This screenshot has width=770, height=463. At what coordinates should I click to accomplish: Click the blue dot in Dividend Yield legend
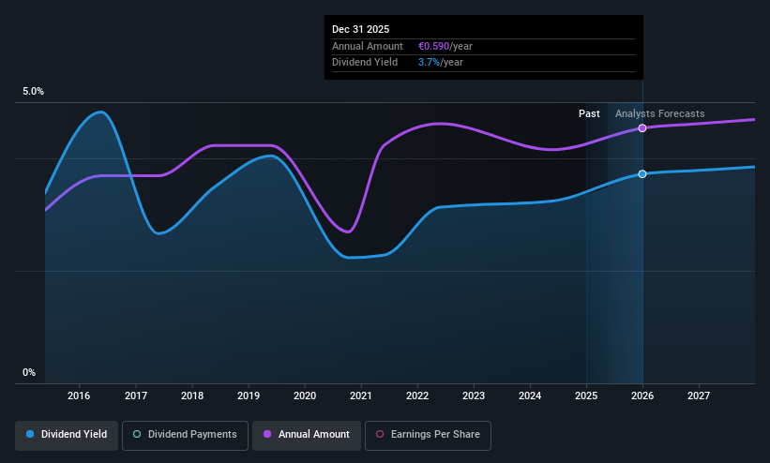pos(30,434)
